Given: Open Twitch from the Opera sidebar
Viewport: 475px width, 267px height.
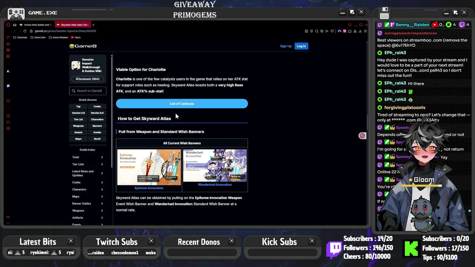Looking at the screenshot, I should click(8, 86).
